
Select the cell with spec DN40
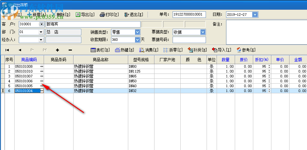(142, 86)
